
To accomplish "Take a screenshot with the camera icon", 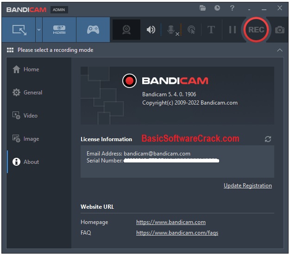I will [280, 30].
